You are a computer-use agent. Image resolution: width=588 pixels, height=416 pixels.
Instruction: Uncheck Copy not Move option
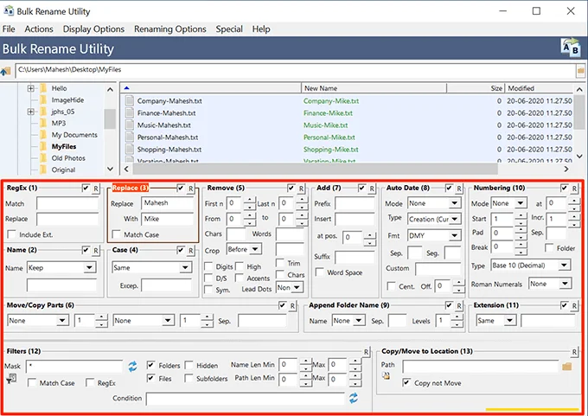406,383
